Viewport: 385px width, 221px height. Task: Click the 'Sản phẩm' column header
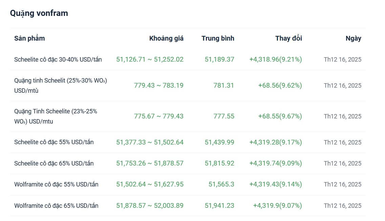click(x=29, y=38)
